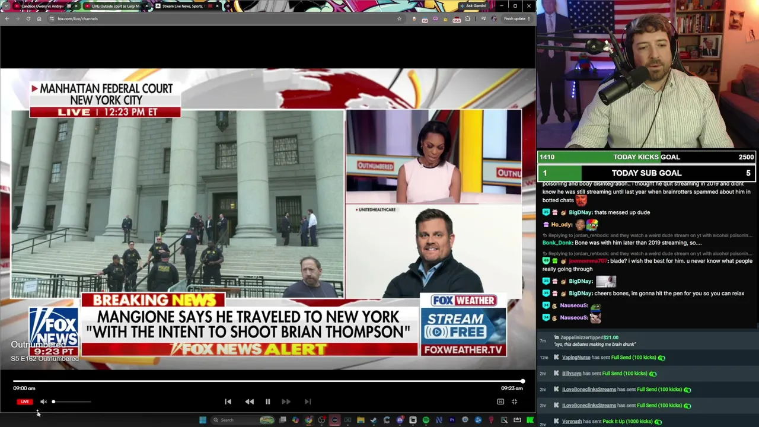The width and height of the screenshot is (759, 427).
Task: Jump to LIVE with the red badge
Action: point(24,401)
